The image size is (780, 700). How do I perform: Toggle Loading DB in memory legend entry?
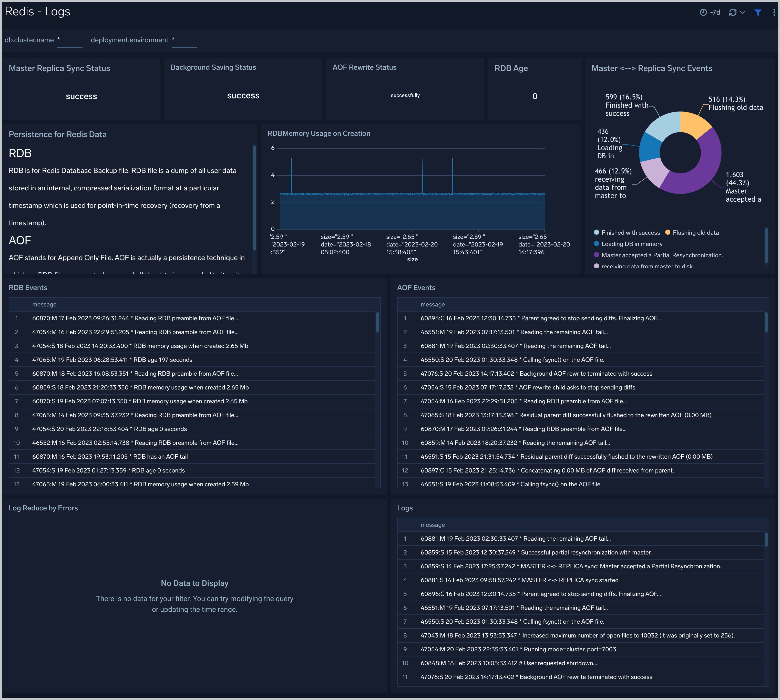coord(628,244)
